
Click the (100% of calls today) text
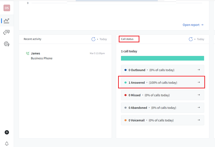pyautogui.click(x=163, y=83)
